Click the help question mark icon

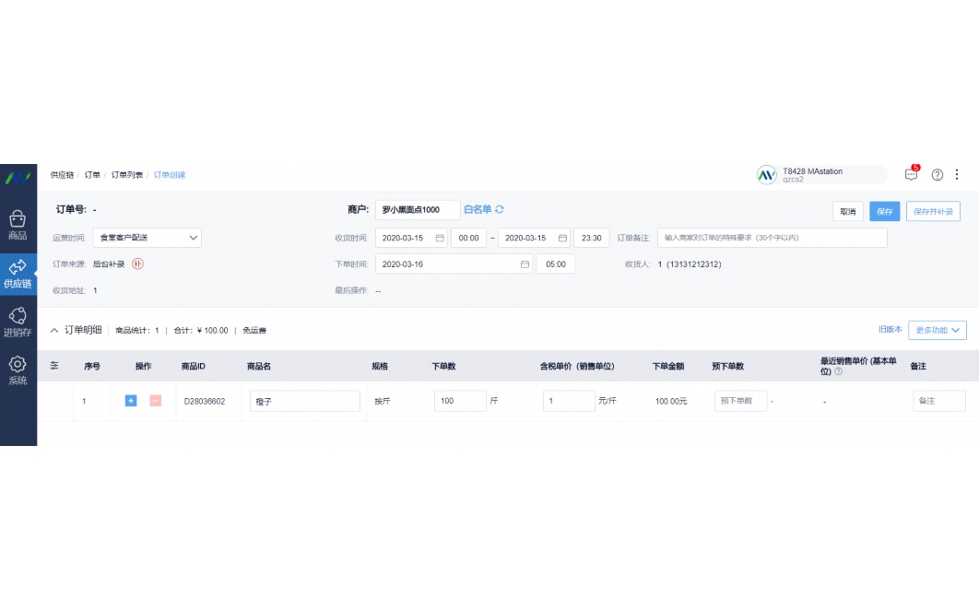click(938, 174)
